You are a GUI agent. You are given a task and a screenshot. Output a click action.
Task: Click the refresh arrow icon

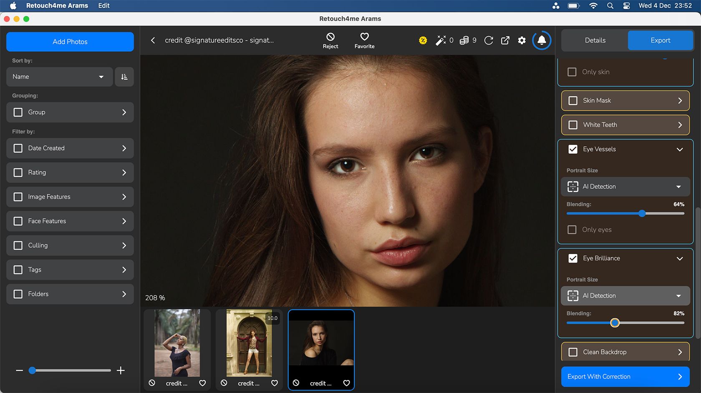[489, 40]
